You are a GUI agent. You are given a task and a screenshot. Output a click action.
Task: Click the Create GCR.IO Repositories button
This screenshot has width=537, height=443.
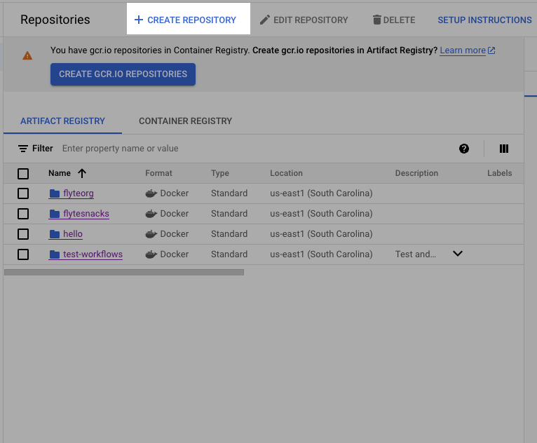click(x=123, y=74)
